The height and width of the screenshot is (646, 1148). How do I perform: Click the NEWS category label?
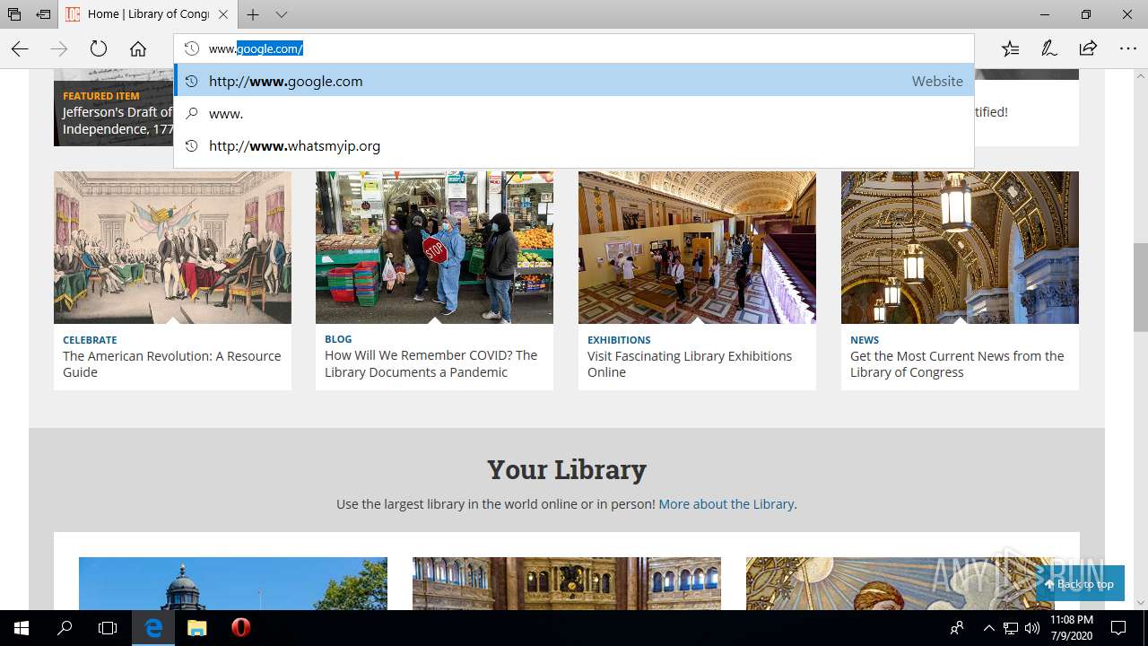(865, 340)
